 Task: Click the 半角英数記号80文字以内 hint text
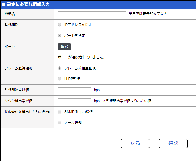[x=148, y=14]
